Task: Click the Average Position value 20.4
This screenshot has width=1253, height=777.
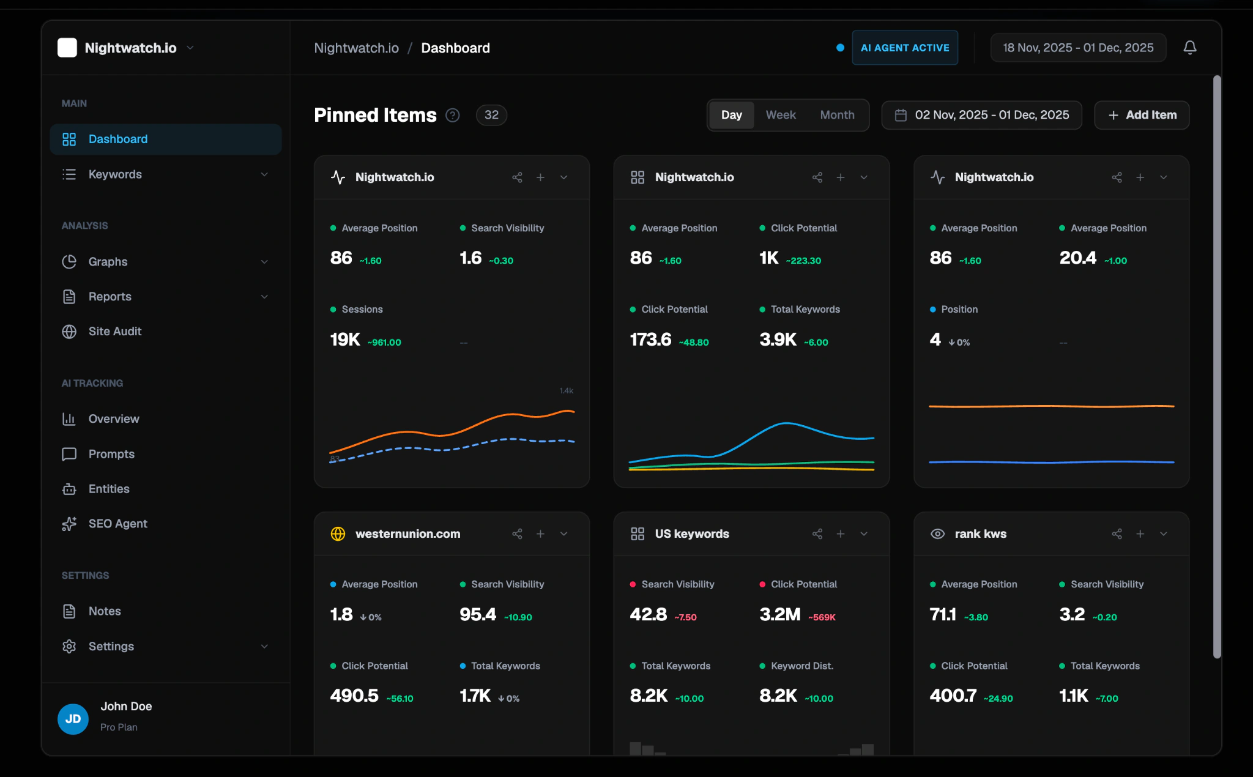Action: (x=1078, y=258)
